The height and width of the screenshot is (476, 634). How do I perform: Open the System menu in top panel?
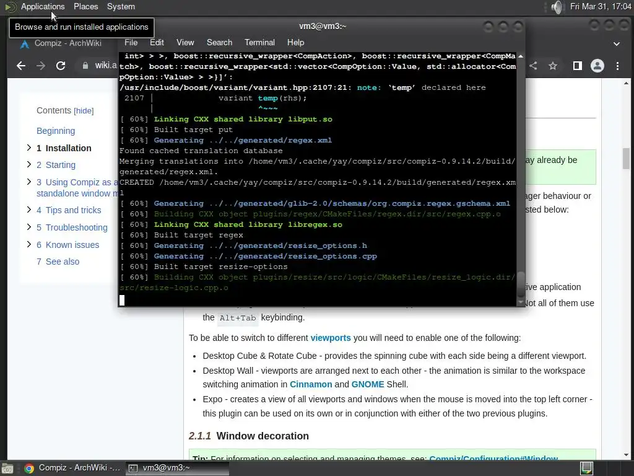pyautogui.click(x=121, y=6)
